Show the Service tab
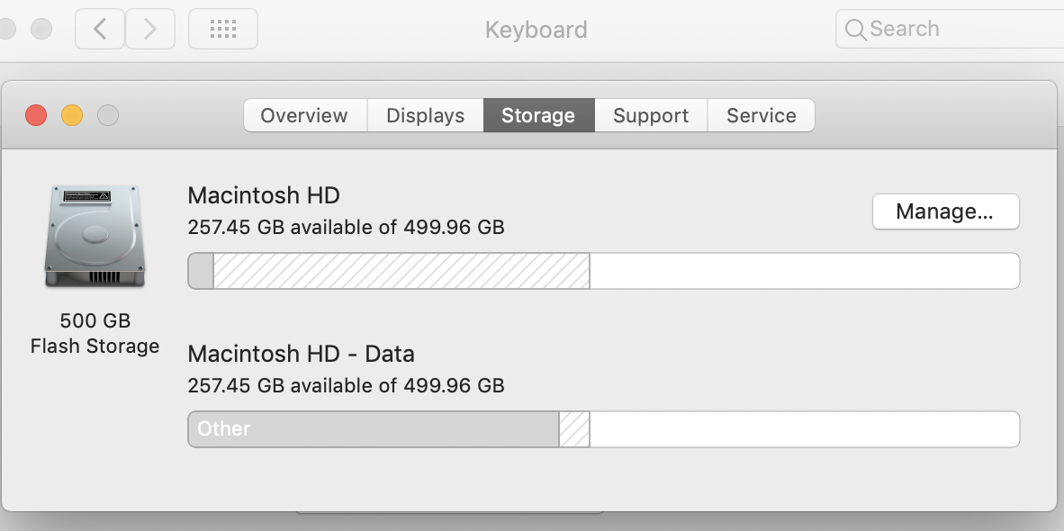1064x531 pixels. 762,115
